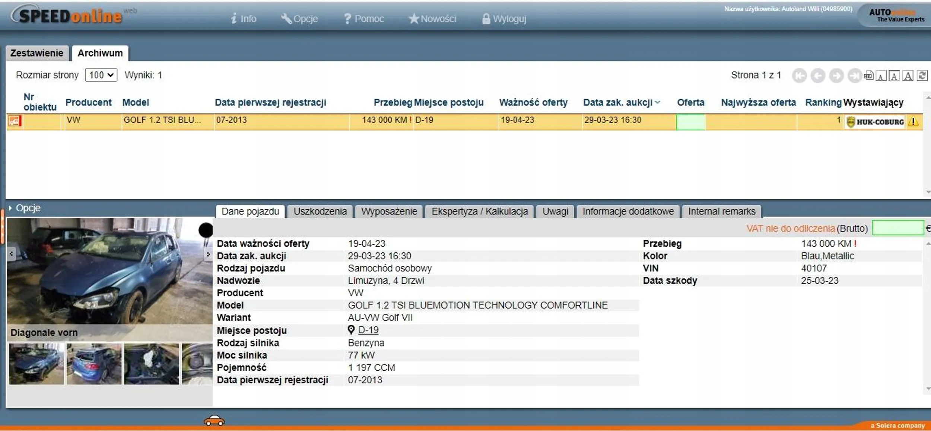This screenshot has width=931, height=431.
Task: Switch to the Uszkodzenia tab
Action: [x=320, y=211]
